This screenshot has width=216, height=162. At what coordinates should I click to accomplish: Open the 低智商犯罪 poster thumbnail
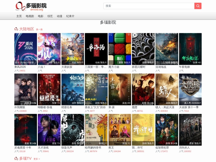click(x=167, y=130)
